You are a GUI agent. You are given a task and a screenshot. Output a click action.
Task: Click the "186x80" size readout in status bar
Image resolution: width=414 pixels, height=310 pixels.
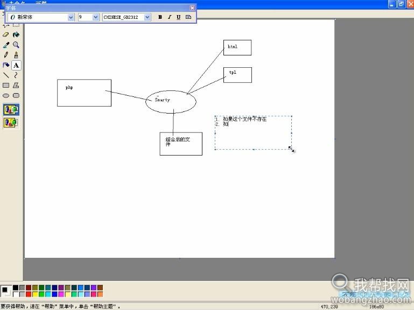[x=376, y=307]
